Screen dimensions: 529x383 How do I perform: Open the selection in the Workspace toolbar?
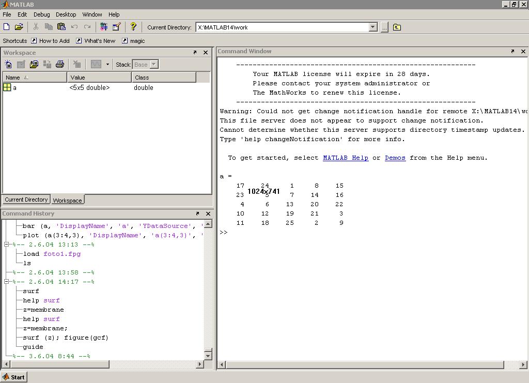pos(21,64)
